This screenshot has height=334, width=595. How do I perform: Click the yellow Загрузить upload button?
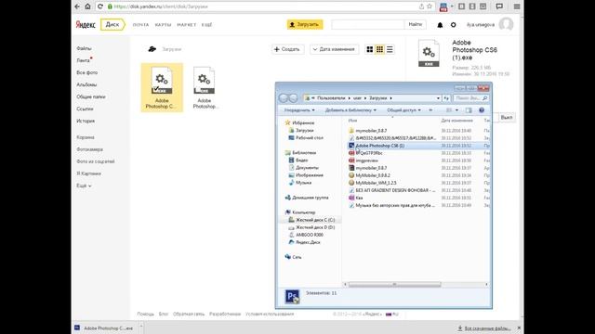click(x=305, y=25)
